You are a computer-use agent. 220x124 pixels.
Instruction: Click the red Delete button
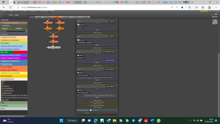coord(108,113)
